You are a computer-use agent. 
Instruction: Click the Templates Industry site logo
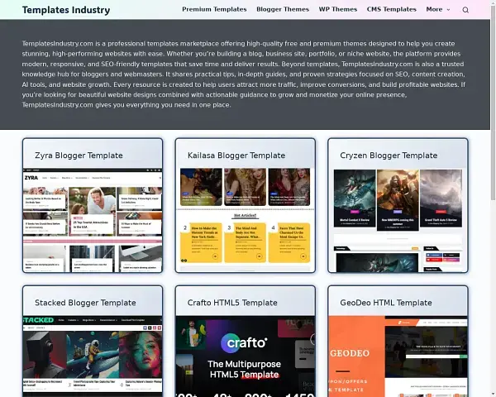pyautogui.click(x=65, y=10)
